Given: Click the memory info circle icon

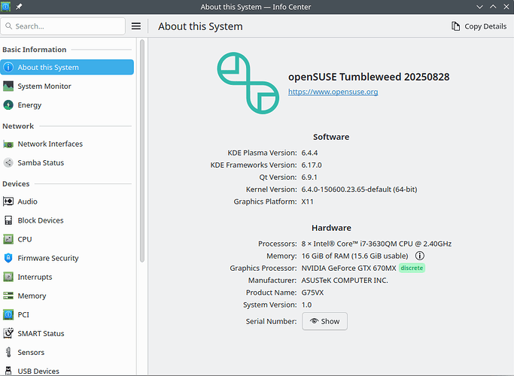Looking at the screenshot, I should click(420, 256).
